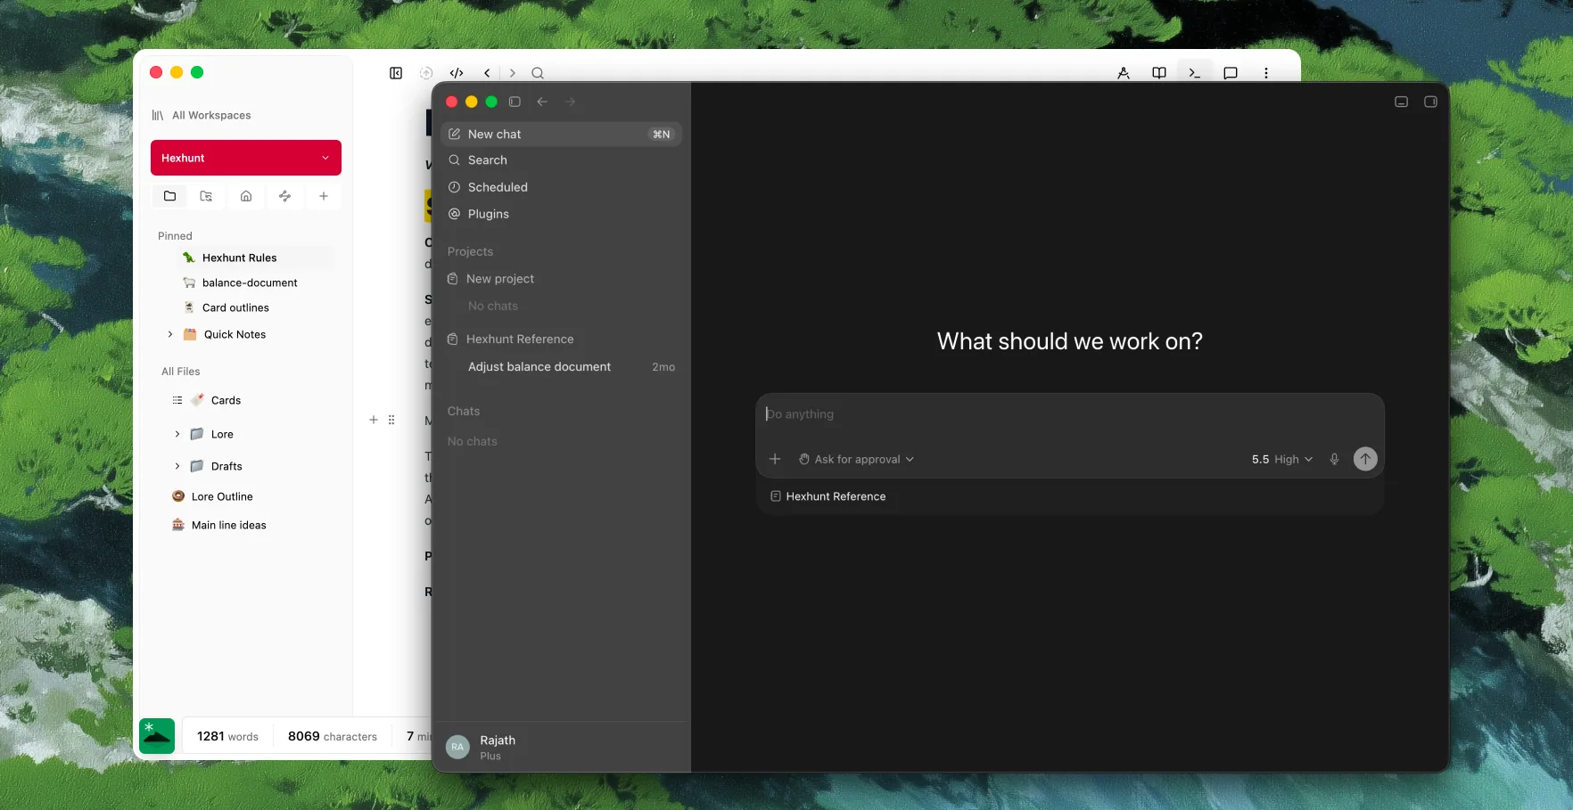The height and width of the screenshot is (810, 1573).
Task: Click the green app logo in status bar
Action: point(157,736)
